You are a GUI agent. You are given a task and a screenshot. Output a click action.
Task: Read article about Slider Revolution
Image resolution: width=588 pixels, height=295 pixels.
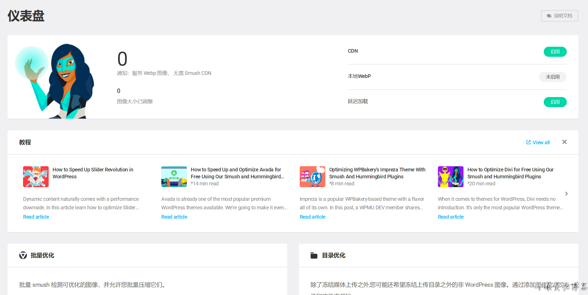pos(36,217)
